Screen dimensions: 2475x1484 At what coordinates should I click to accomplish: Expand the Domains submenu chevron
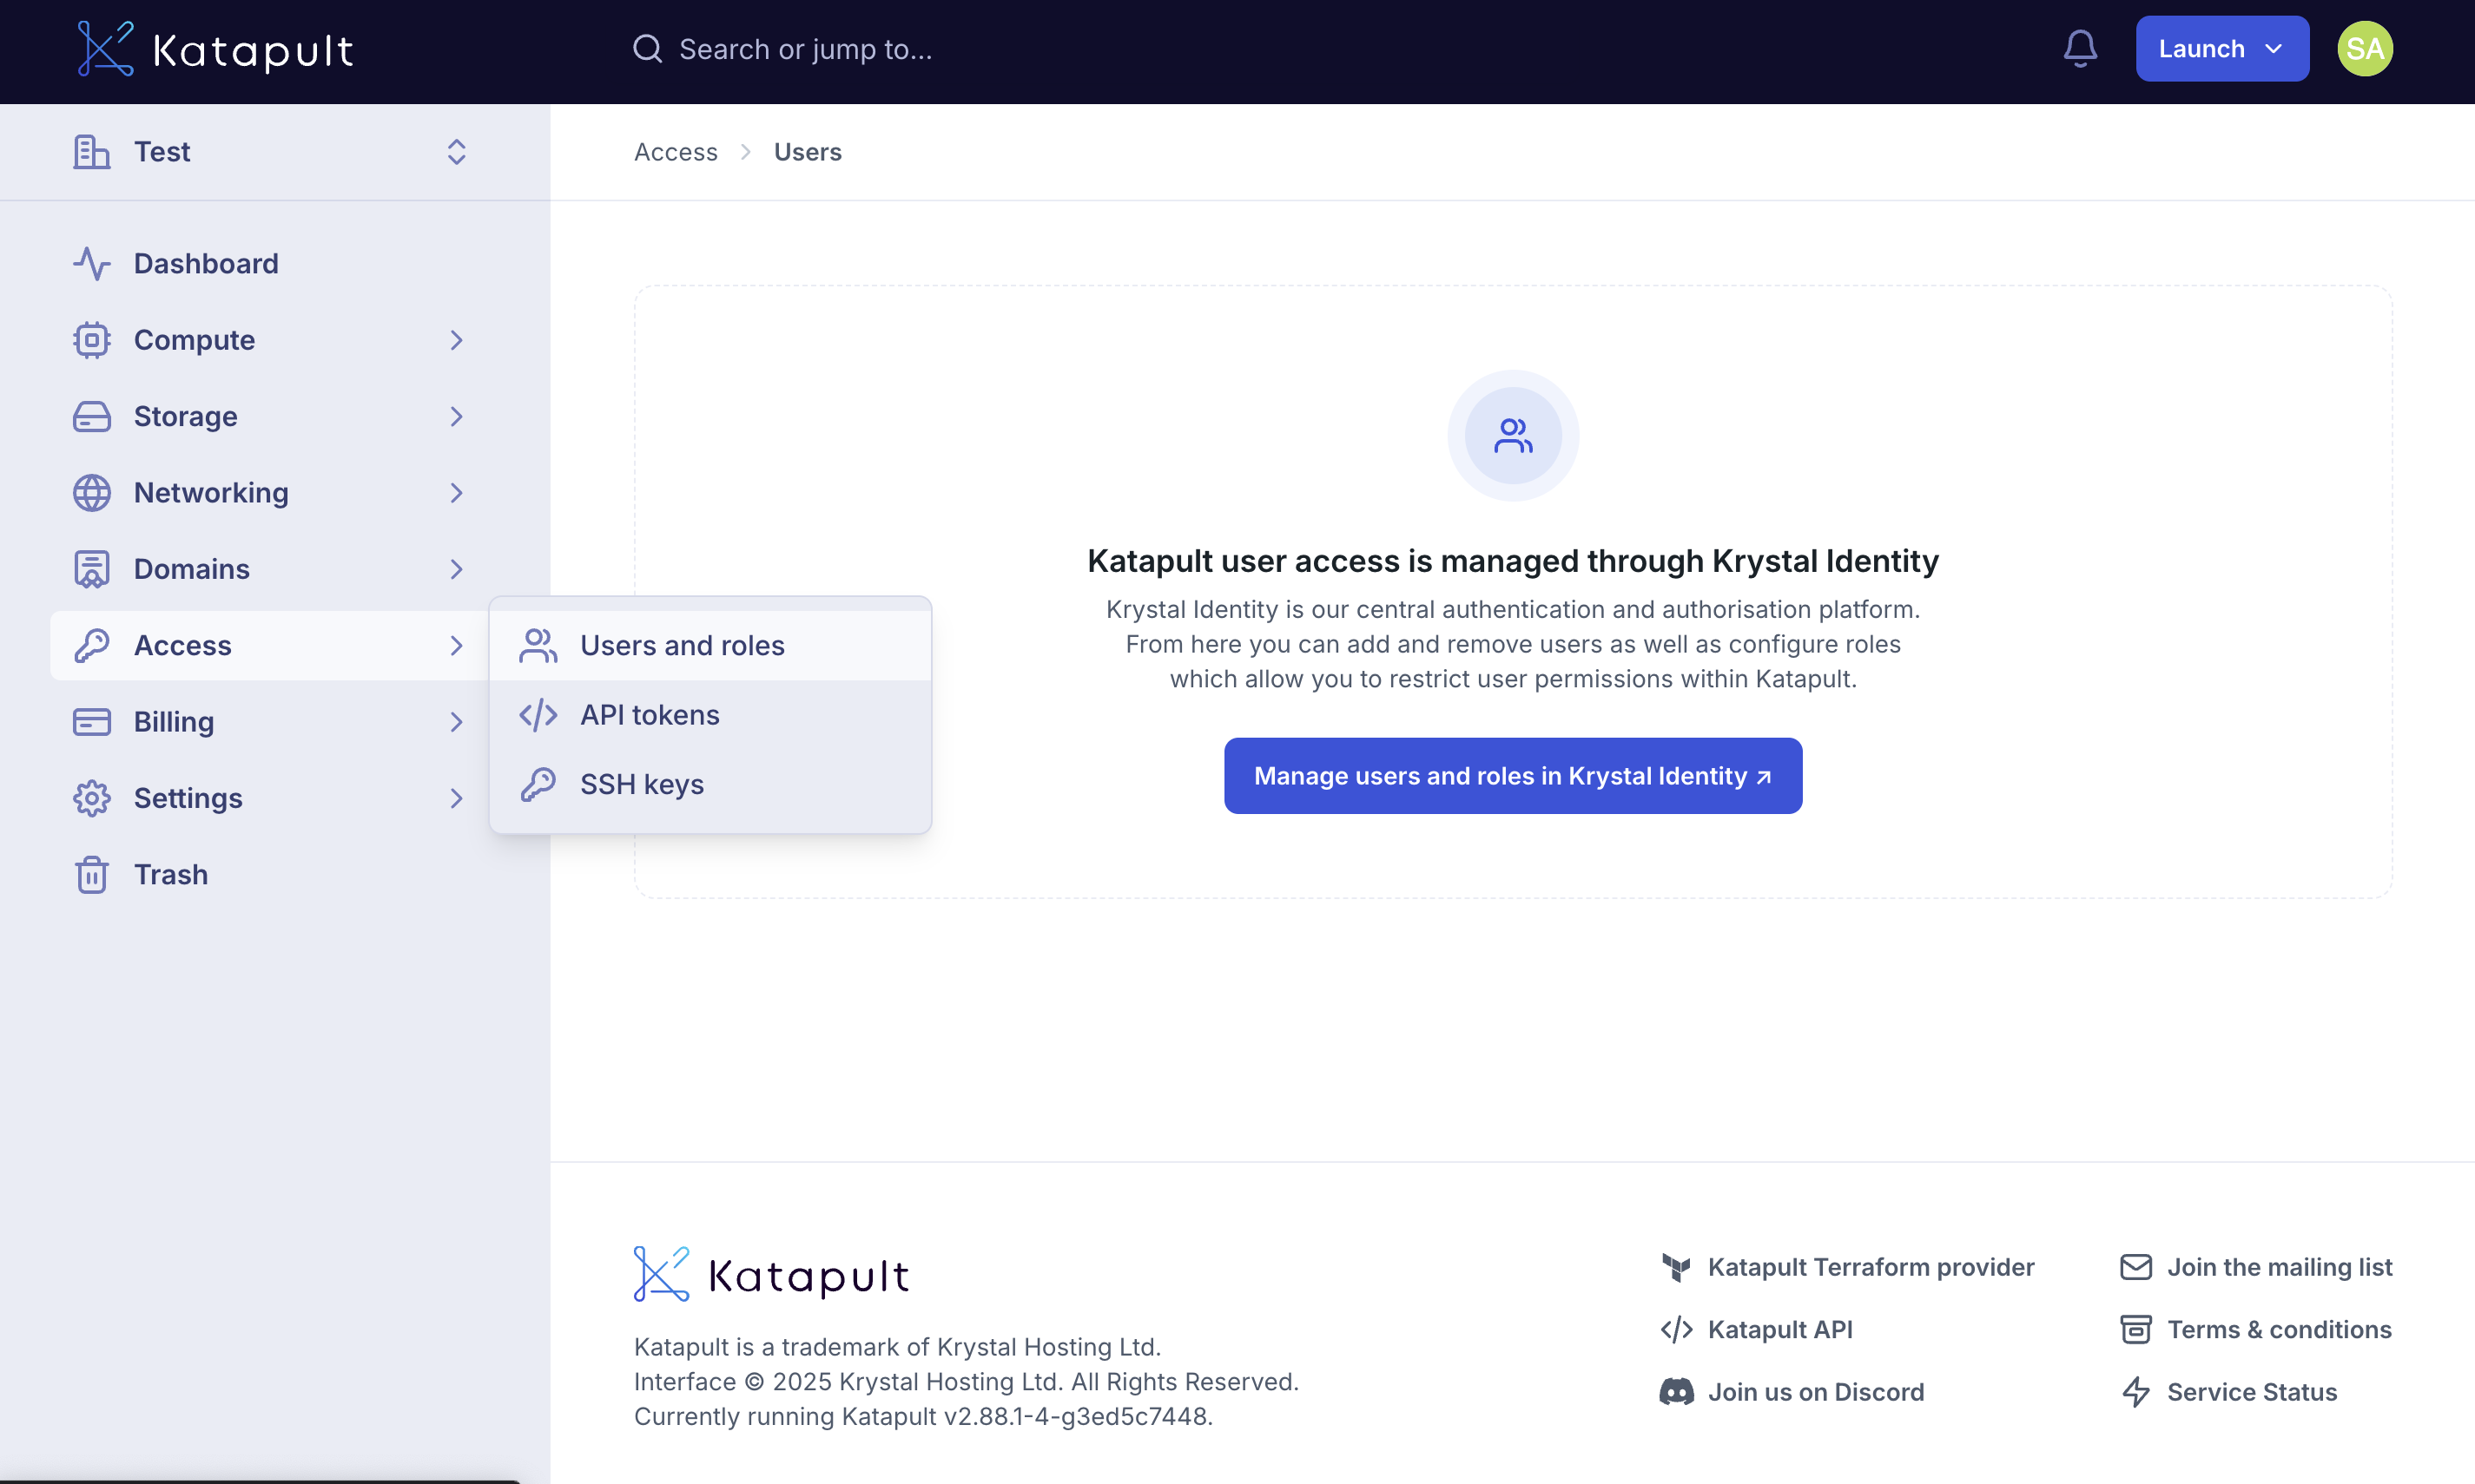456,569
